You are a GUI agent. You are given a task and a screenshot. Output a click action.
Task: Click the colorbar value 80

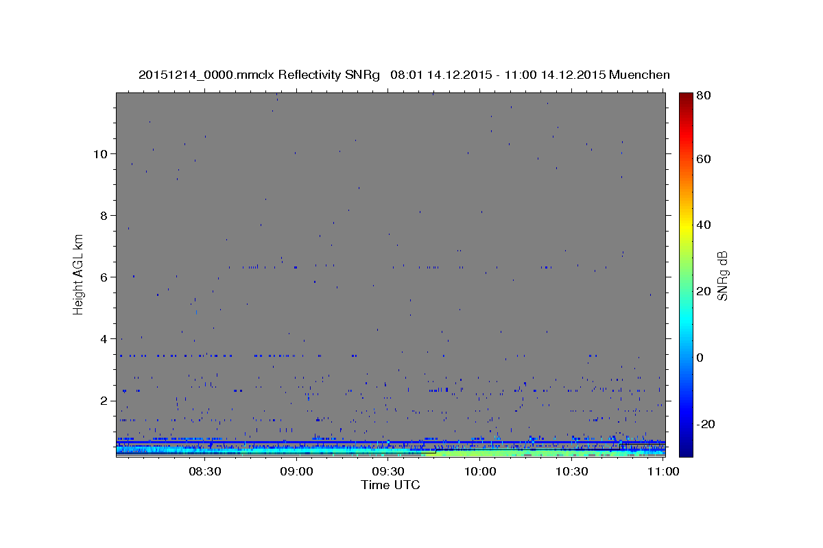point(705,96)
